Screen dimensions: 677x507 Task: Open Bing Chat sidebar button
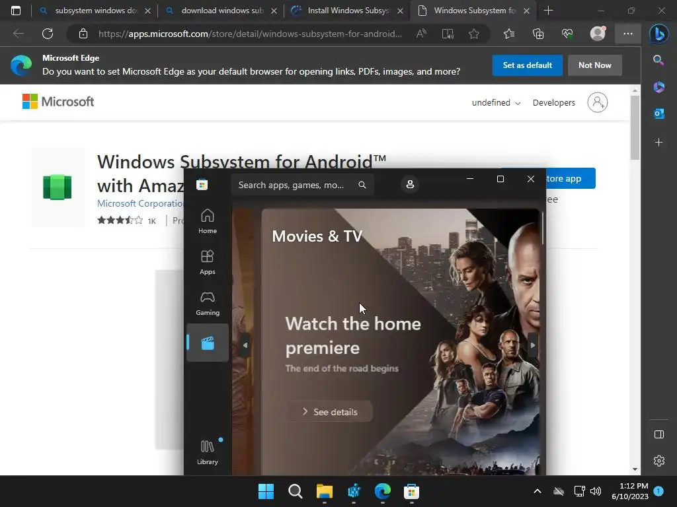tap(659, 34)
